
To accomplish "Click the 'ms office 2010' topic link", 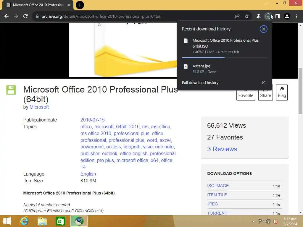I will (x=96, y=134).
